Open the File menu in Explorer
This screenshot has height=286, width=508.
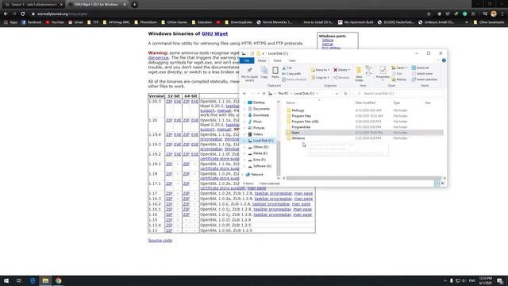click(x=247, y=60)
